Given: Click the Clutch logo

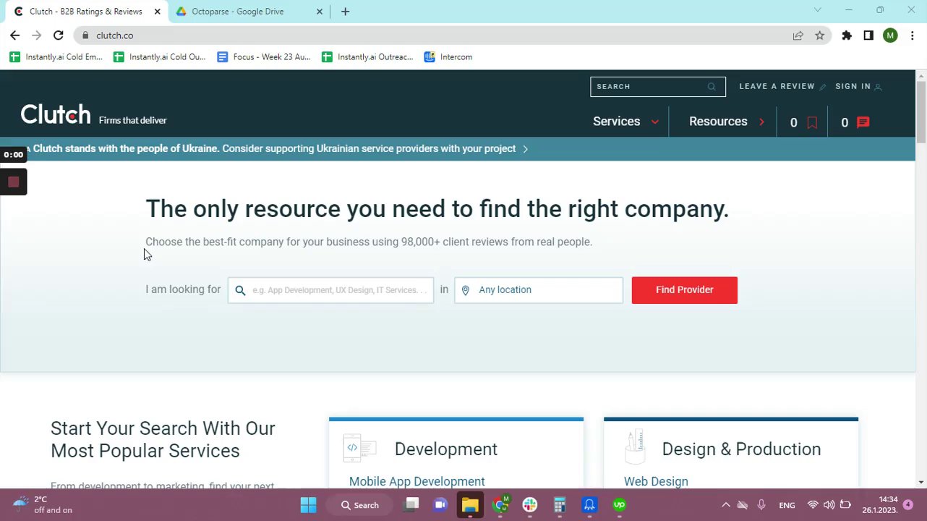Looking at the screenshot, I should click(x=56, y=114).
